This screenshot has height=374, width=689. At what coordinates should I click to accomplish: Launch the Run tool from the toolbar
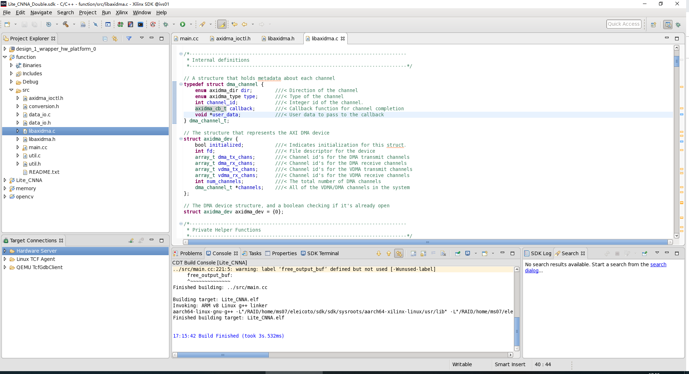183,24
